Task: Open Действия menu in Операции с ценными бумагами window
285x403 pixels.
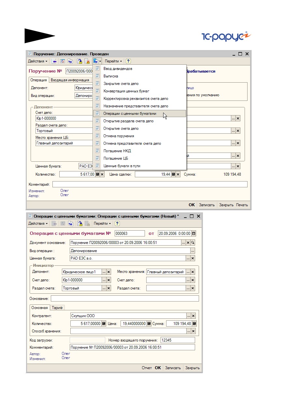Action: pyautogui.click(x=38, y=223)
